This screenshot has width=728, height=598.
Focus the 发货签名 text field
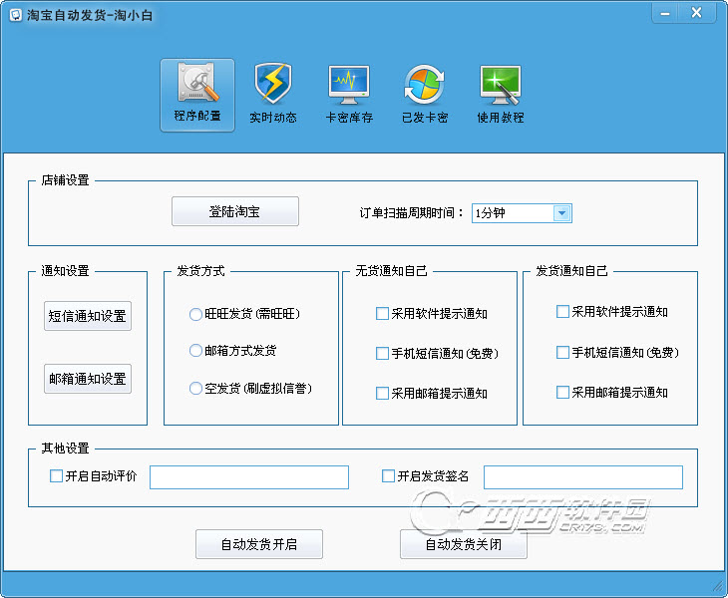[x=583, y=477]
